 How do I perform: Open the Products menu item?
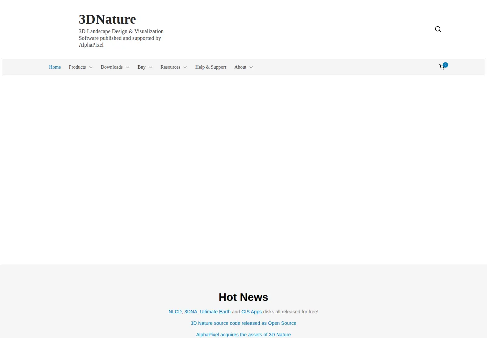coord(77,67)
